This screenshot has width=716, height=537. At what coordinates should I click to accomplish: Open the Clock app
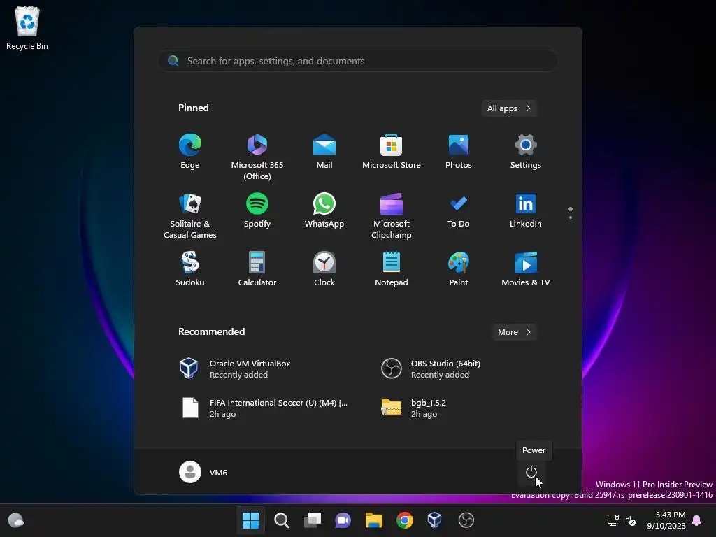pos(324,269)
